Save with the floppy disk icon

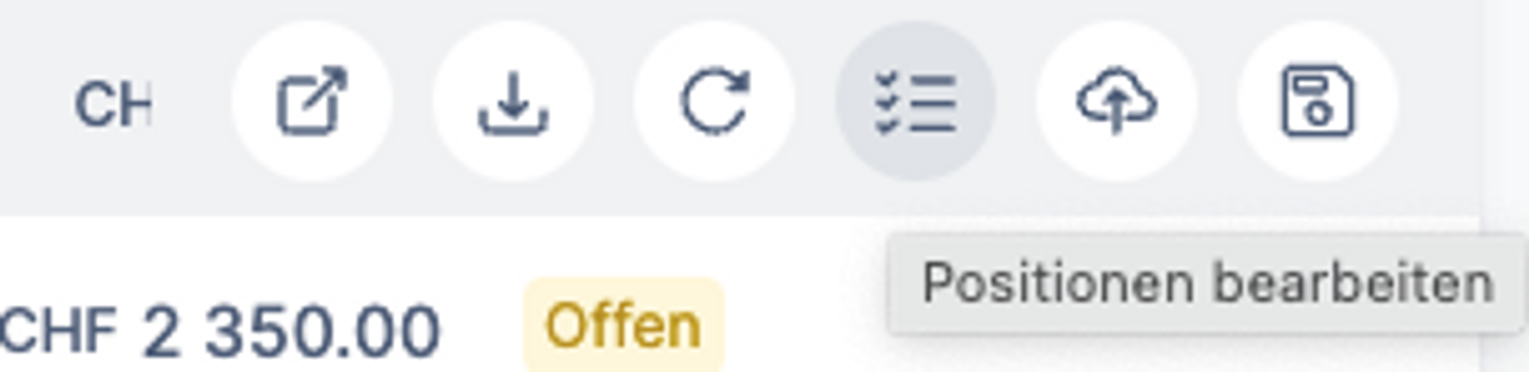[x=1317, y=101]
